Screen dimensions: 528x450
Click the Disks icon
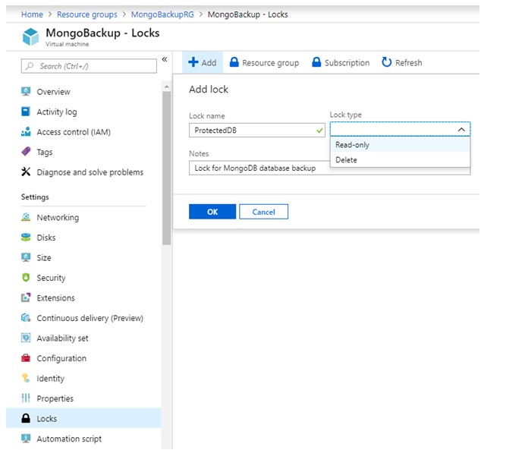(x=26, y=238)
